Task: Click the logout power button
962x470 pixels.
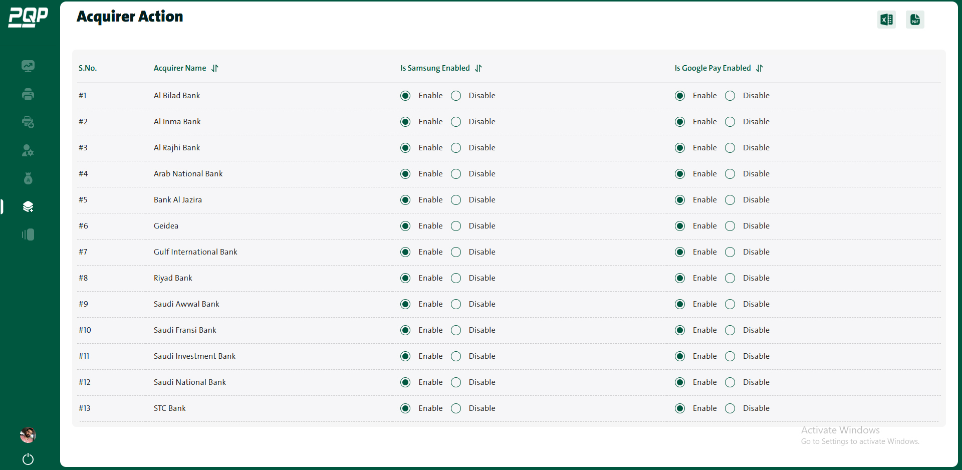Action: [28, 459]
